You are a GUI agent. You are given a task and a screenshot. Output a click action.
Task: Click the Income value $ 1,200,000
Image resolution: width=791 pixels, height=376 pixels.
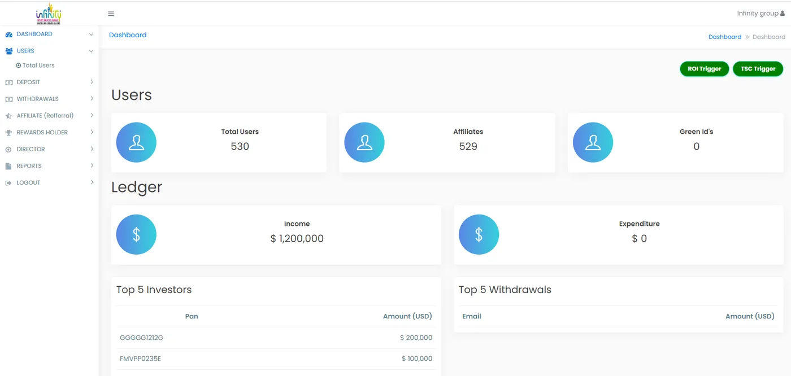[297, 239]
